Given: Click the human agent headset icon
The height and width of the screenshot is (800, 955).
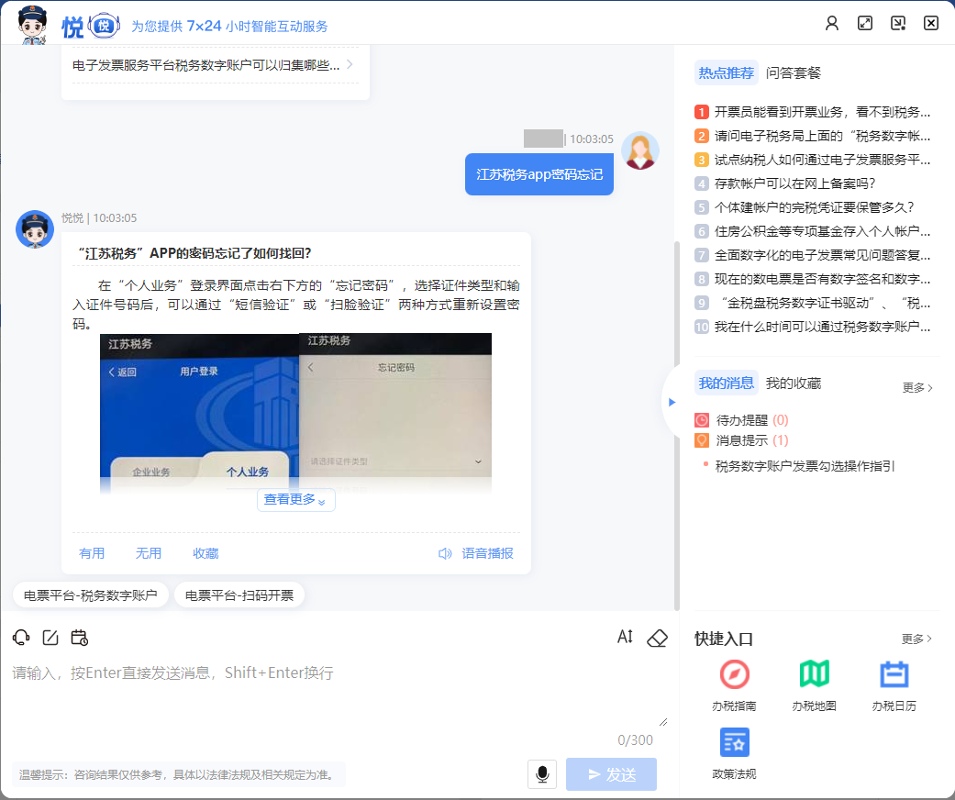Looking at the screenshot, I should point(21,638).
